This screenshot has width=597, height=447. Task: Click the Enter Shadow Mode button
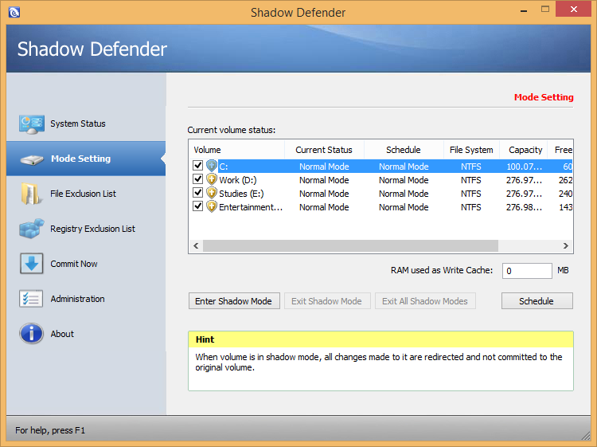coord(234,301)
